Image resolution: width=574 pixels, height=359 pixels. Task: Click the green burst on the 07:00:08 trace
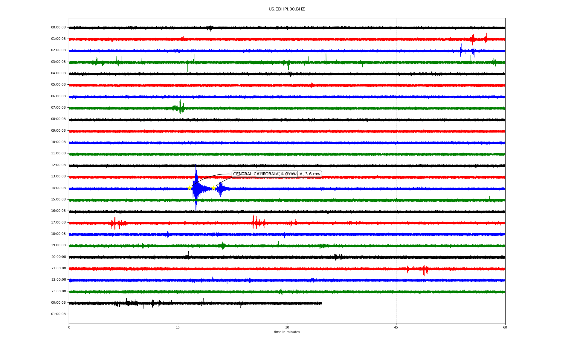[x=180, y=107]
